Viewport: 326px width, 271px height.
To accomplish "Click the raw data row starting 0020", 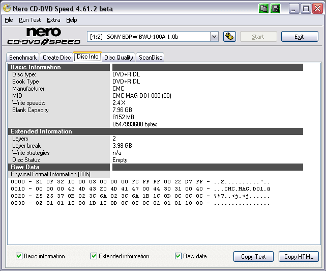I will 140,196.
